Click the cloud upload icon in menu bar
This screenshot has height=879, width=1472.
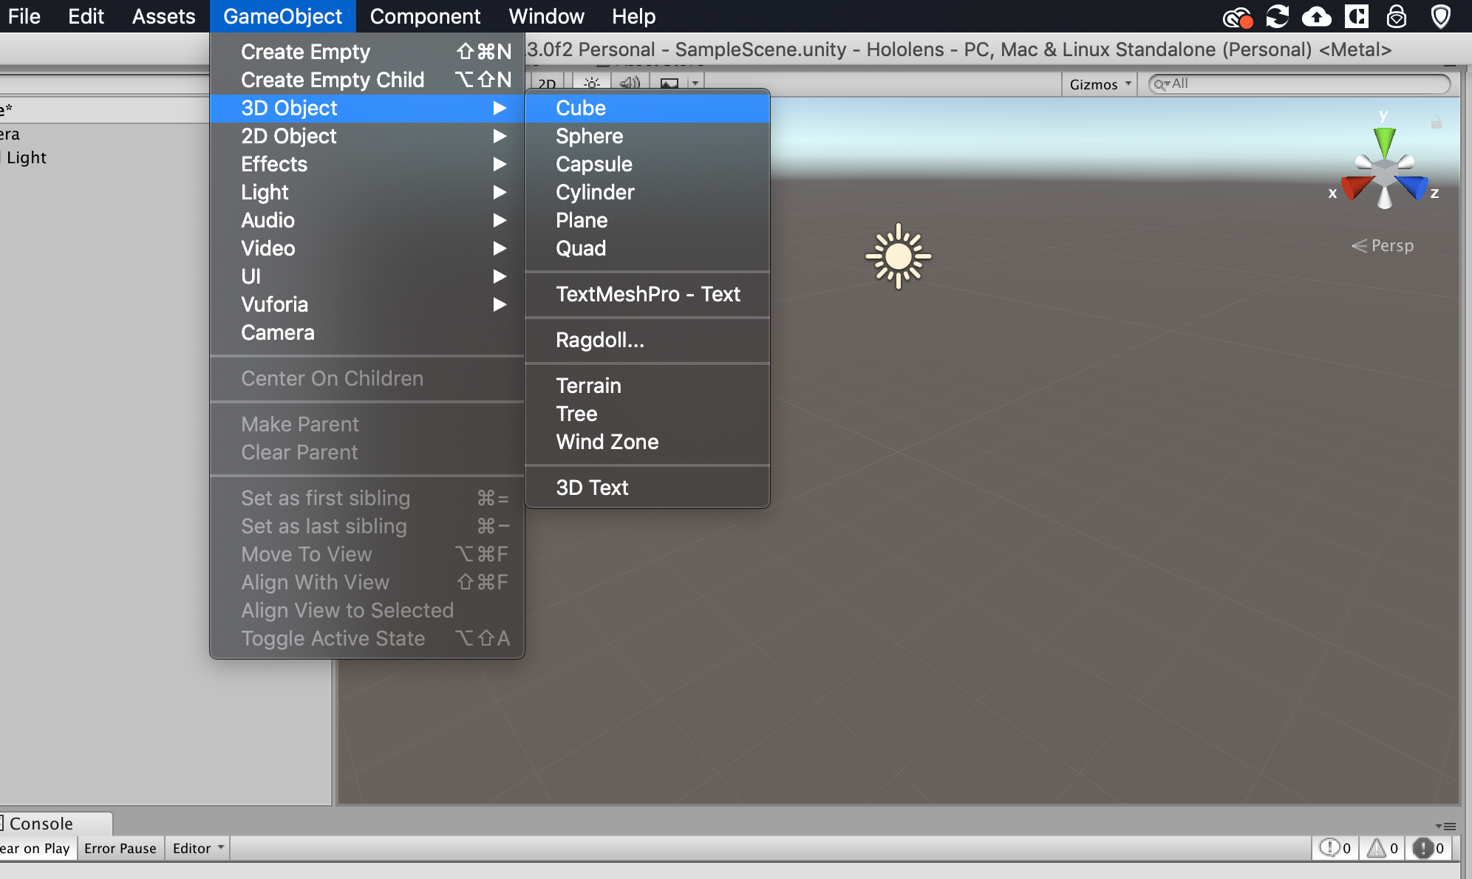1318,16
